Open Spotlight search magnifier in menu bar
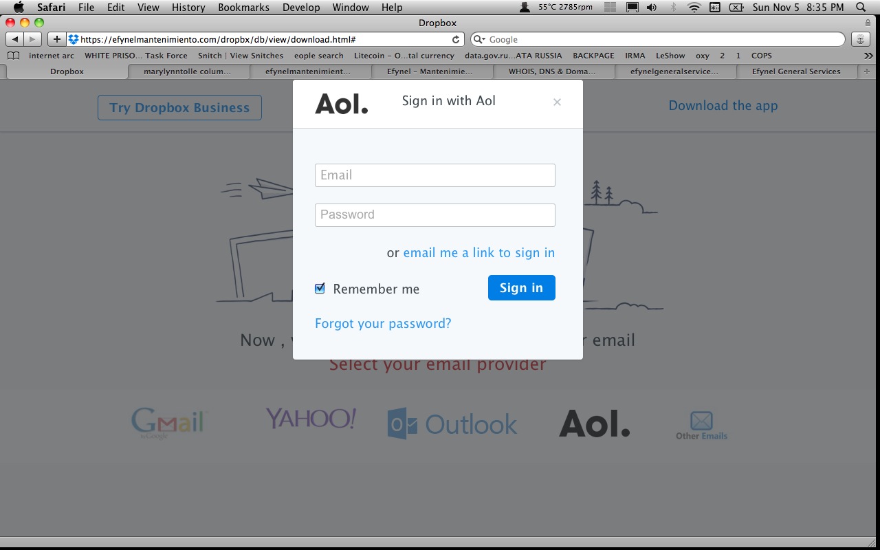880x550 pixels. point(861,8)
